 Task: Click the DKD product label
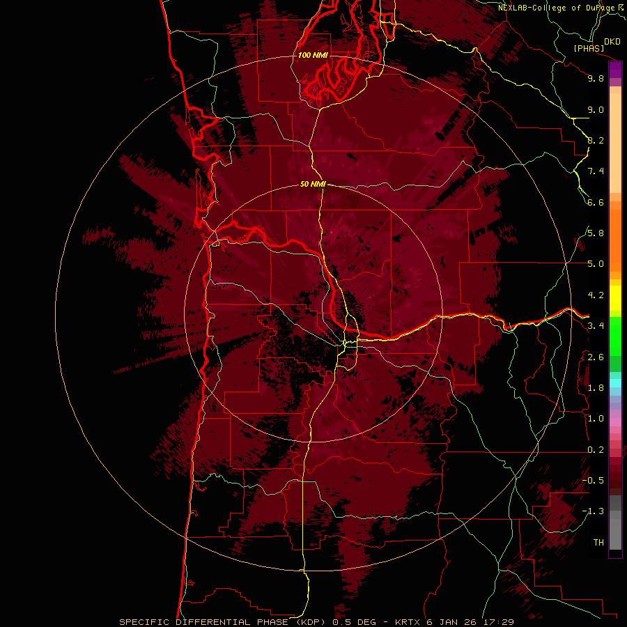click(612, 42)
